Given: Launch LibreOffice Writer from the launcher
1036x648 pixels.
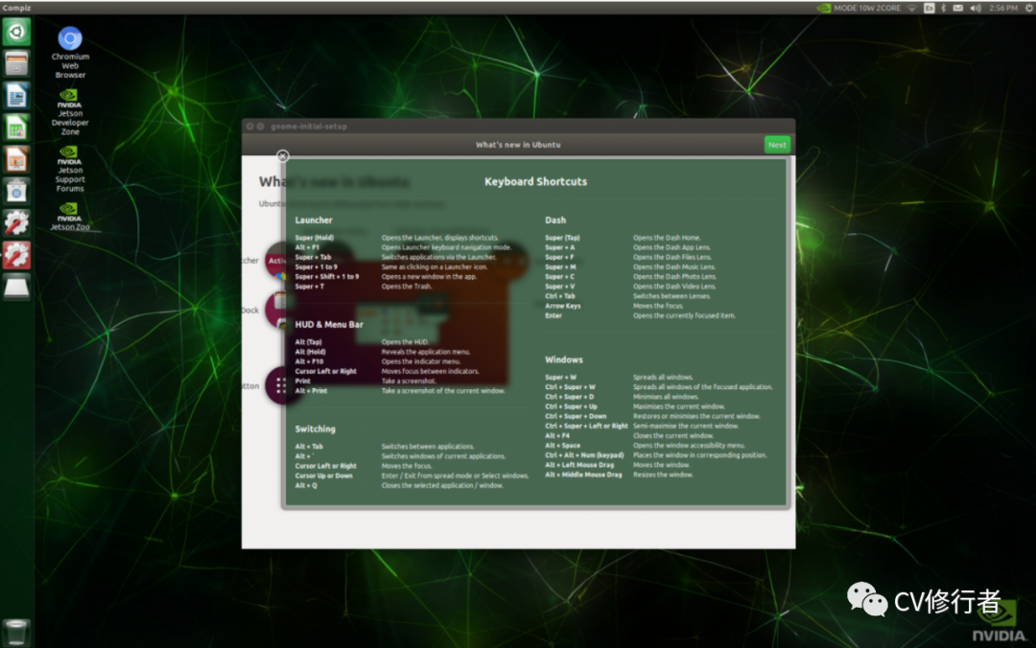Looking at the screenshot, I should pyautogui.click(x=16, y=96).
